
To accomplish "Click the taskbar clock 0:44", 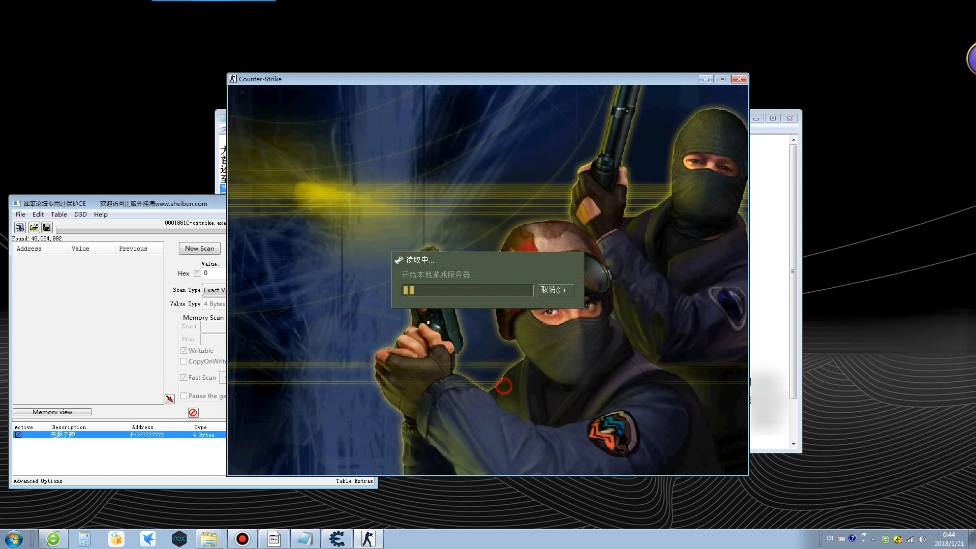I will [x=949, y=535].
